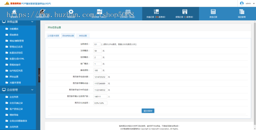
Task: Open 充值记录 recharge records icon
Action: tap(156, 12)
